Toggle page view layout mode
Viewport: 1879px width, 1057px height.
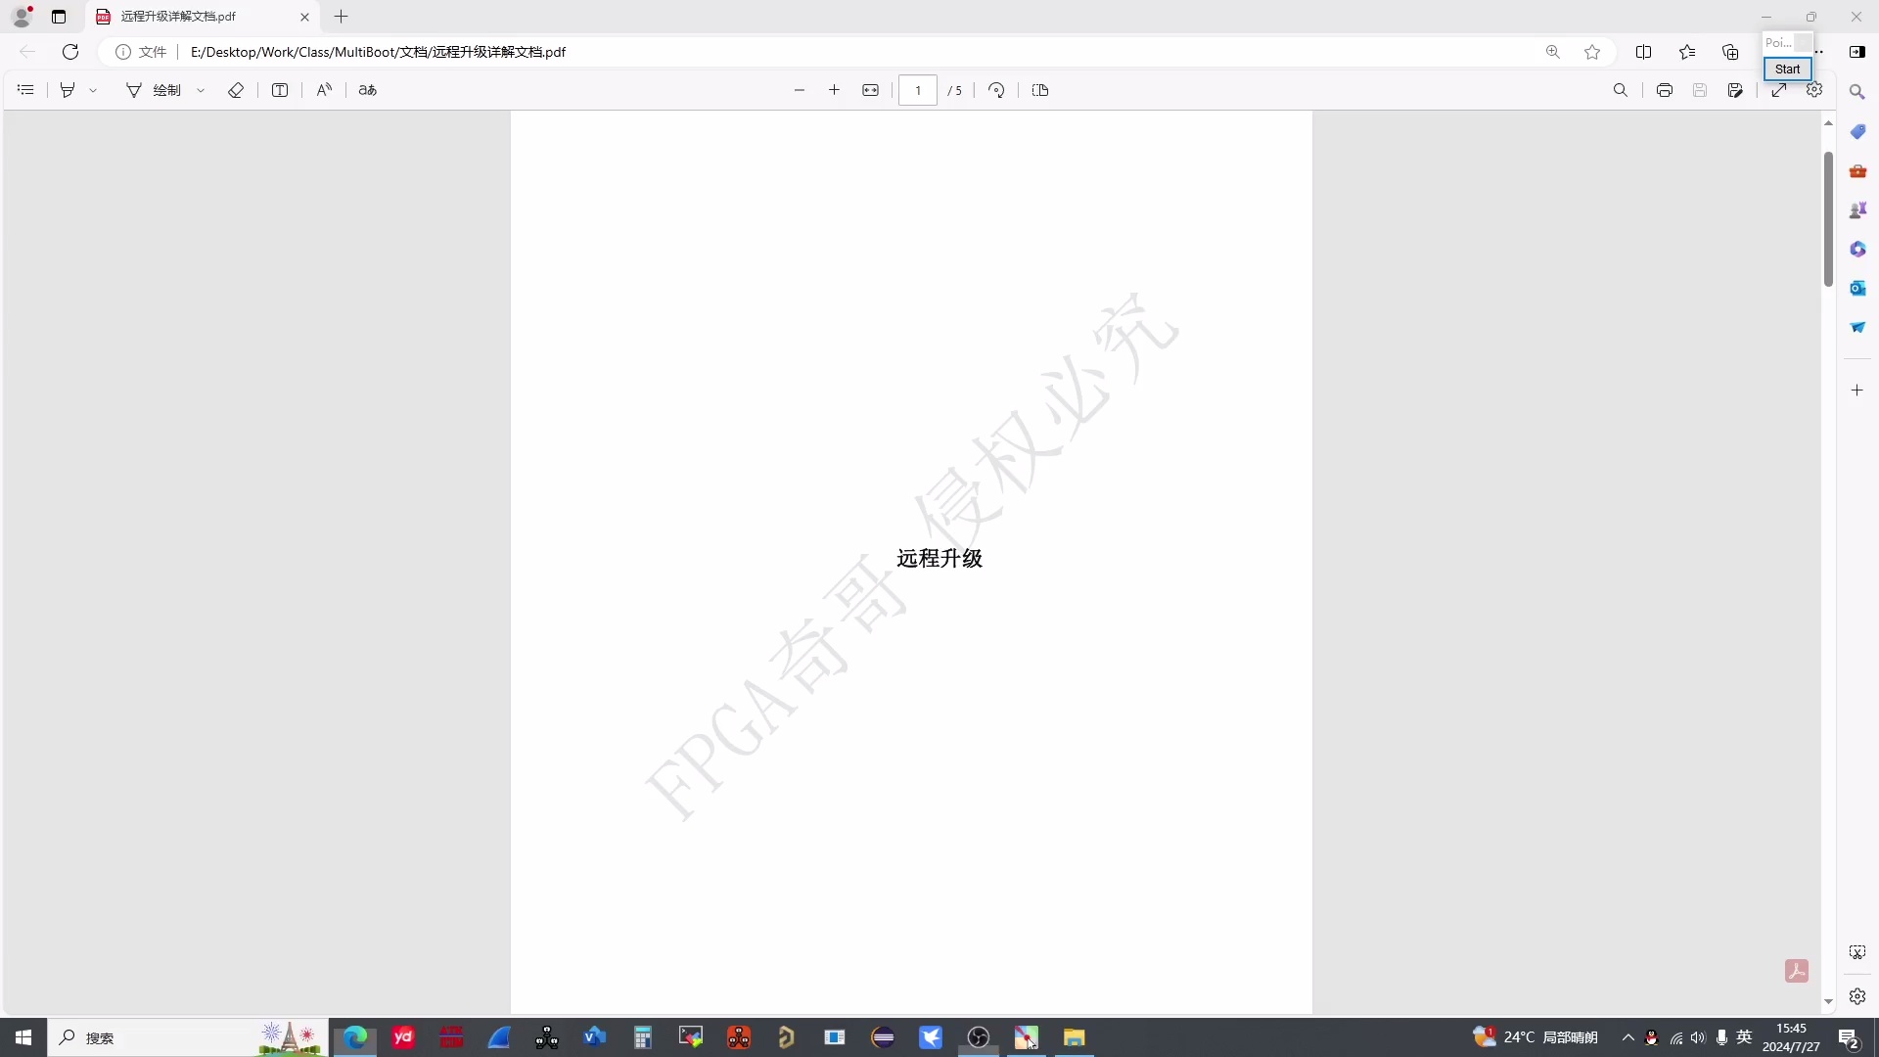tap(1039, 90)
